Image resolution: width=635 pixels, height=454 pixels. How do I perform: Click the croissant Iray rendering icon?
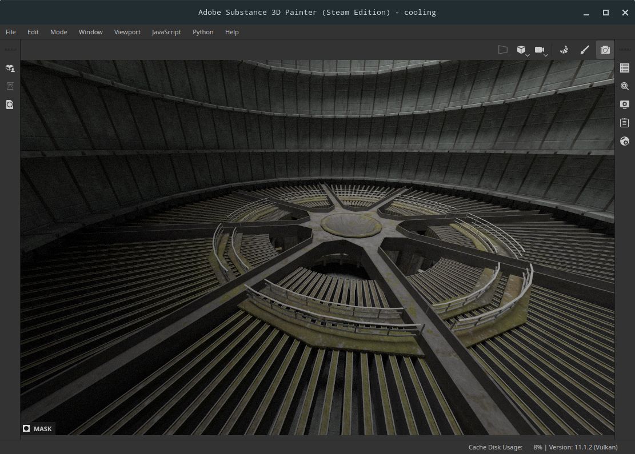[564, 50]
